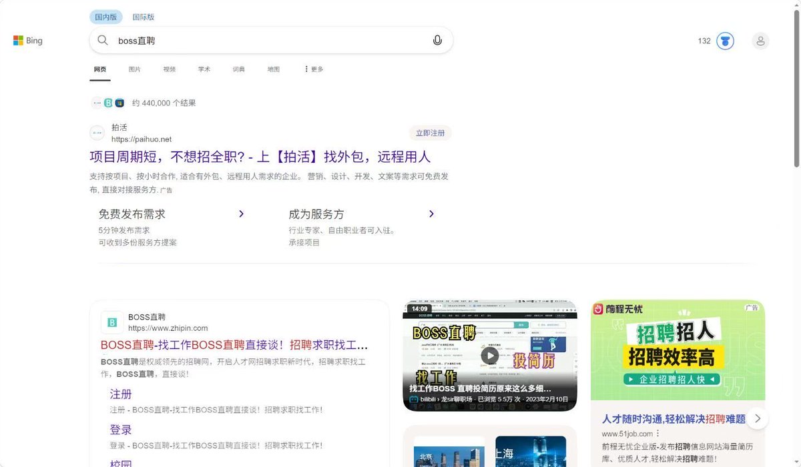Image resolution: width=801 pixels, height=467 pixels.
Task: Open options dots next to www.51job.com
Action: (657, 434)
